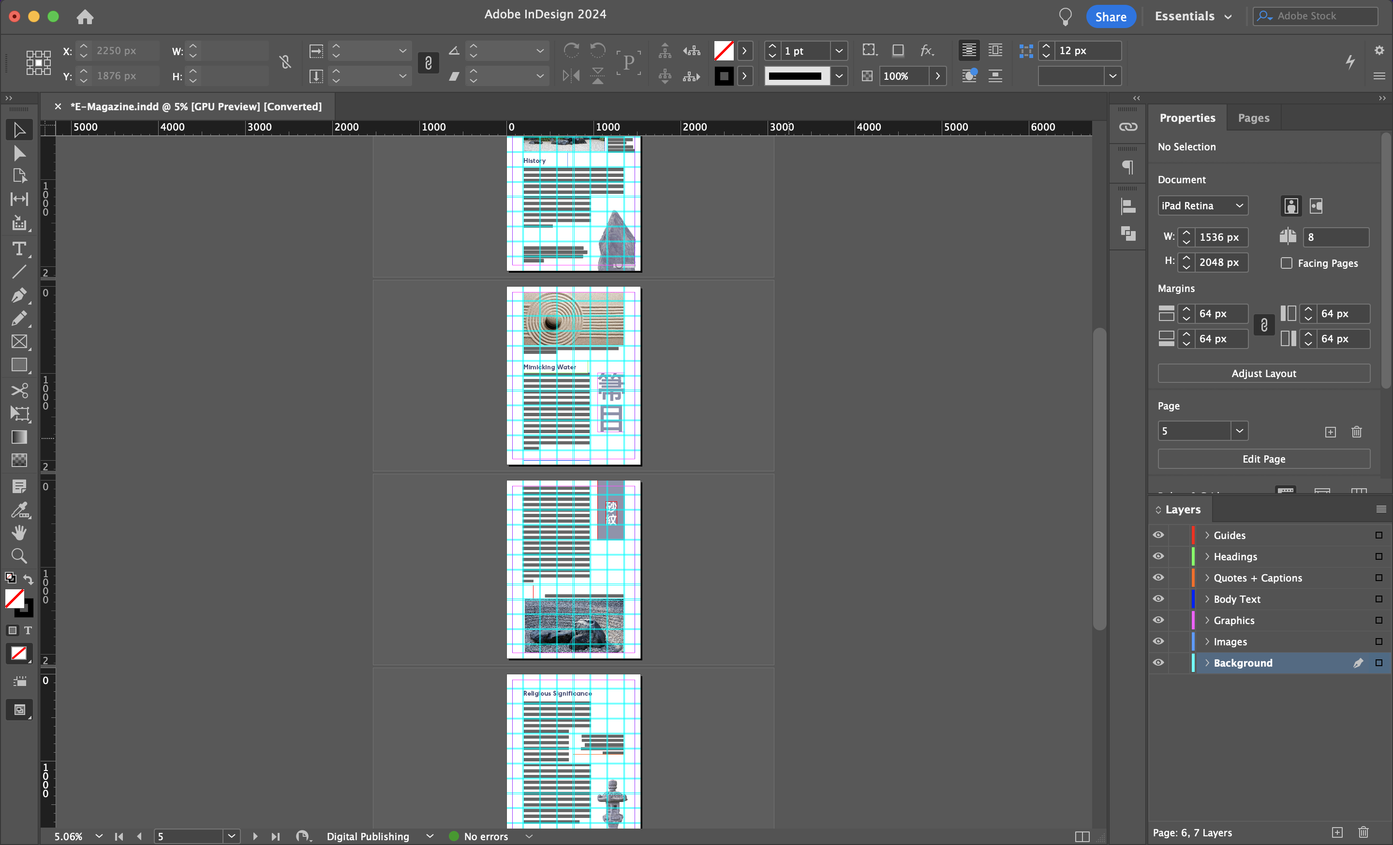Click the Share button

(x=1111, y=16)
